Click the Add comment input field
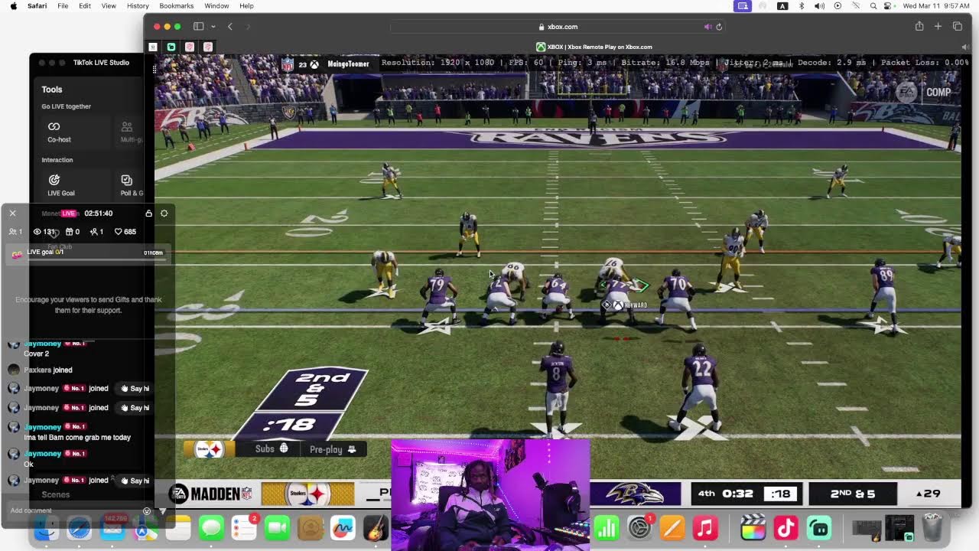979x551 pixels. [74, 510]
